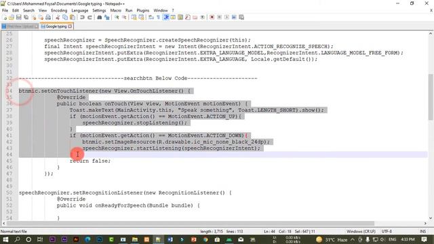Open the Window menu
Screen dimensions: 434x244
161,11
